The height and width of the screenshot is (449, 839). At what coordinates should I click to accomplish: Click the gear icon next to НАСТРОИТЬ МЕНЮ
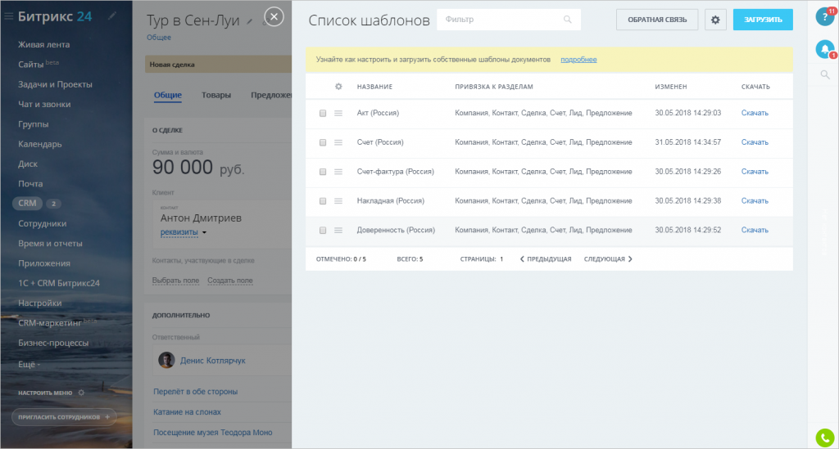[x=81, y=393]
